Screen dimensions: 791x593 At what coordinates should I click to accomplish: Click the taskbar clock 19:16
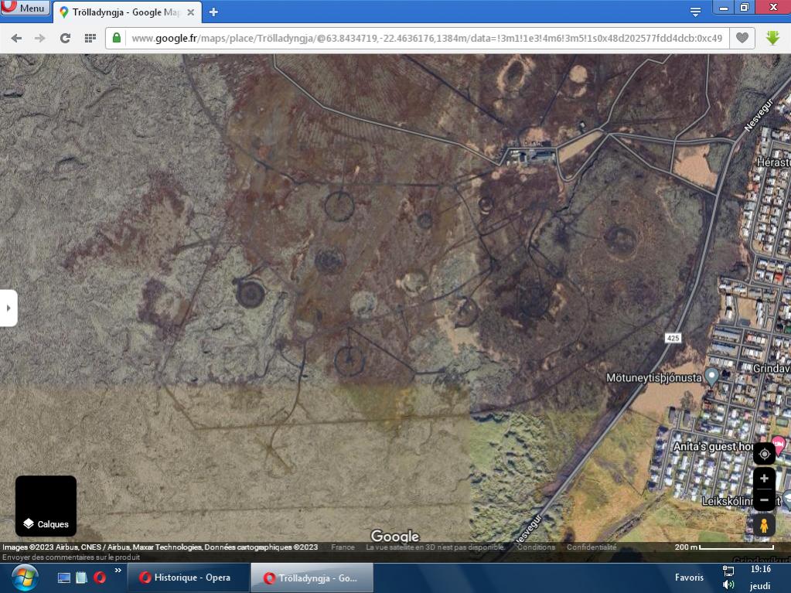coord(760,569)
